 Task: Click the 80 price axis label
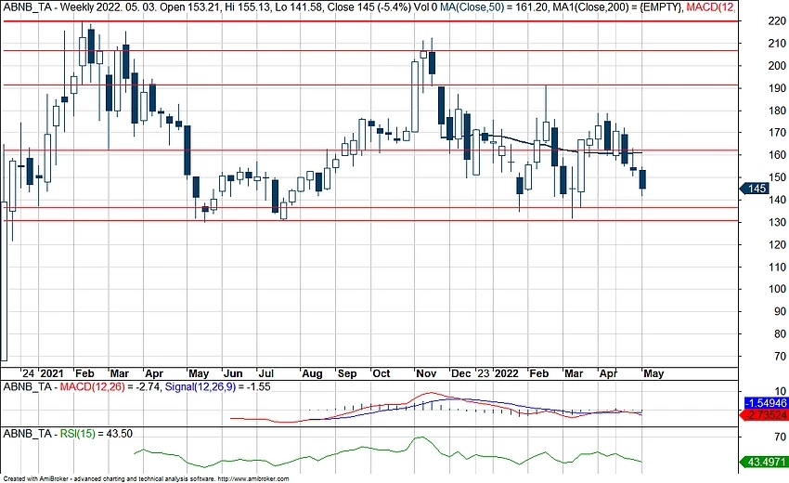[x=781, y=333]
